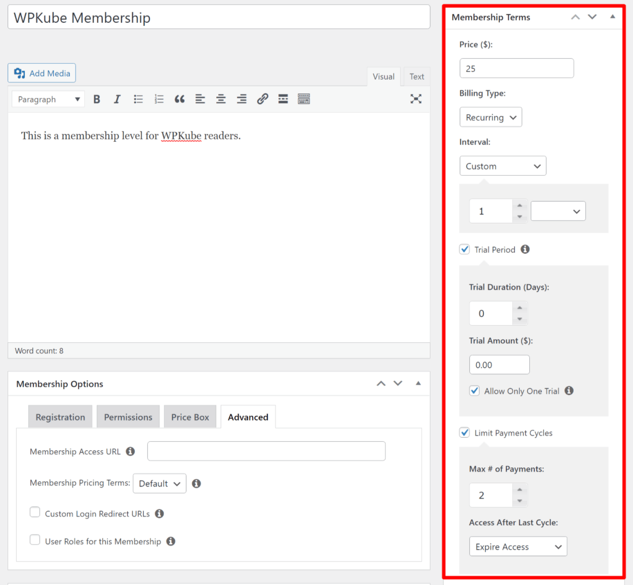633x585 pixels.
Task: Open the Registration tab
Action: pos(60,417)
